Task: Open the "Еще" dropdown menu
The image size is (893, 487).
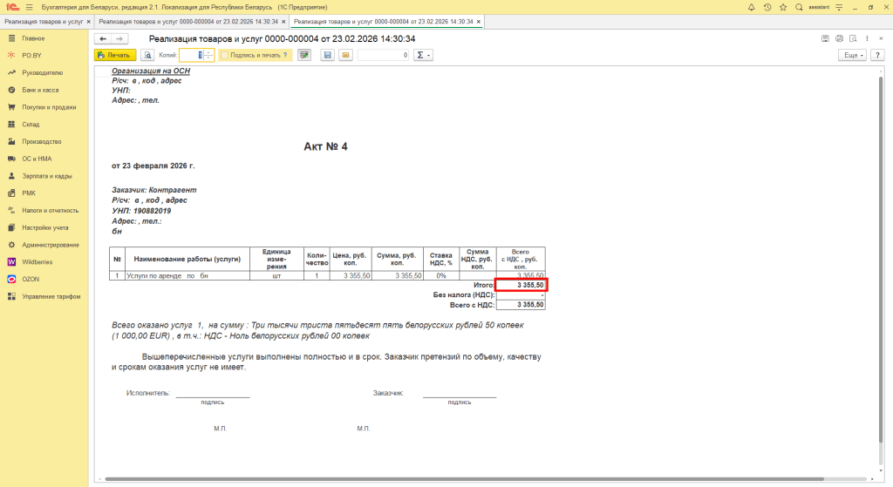Action: pos(851,55)
